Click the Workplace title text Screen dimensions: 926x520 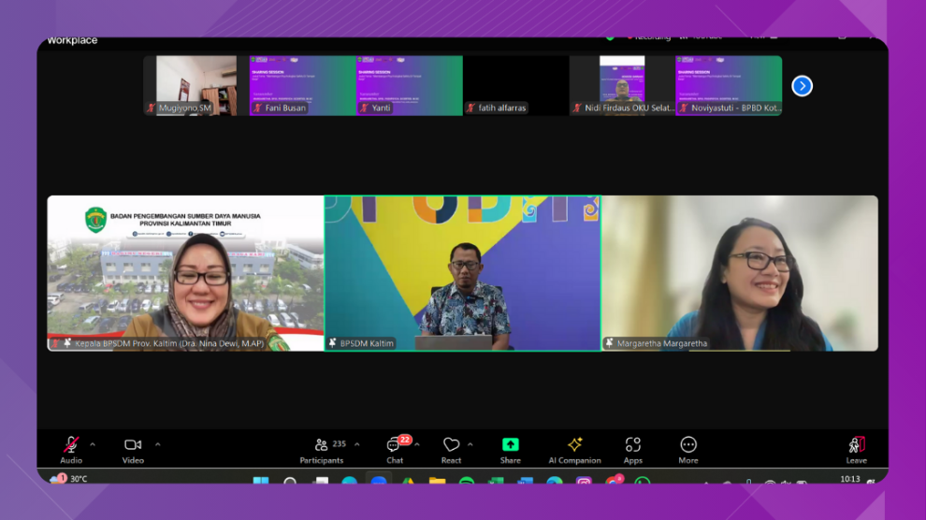coord(72,40)
